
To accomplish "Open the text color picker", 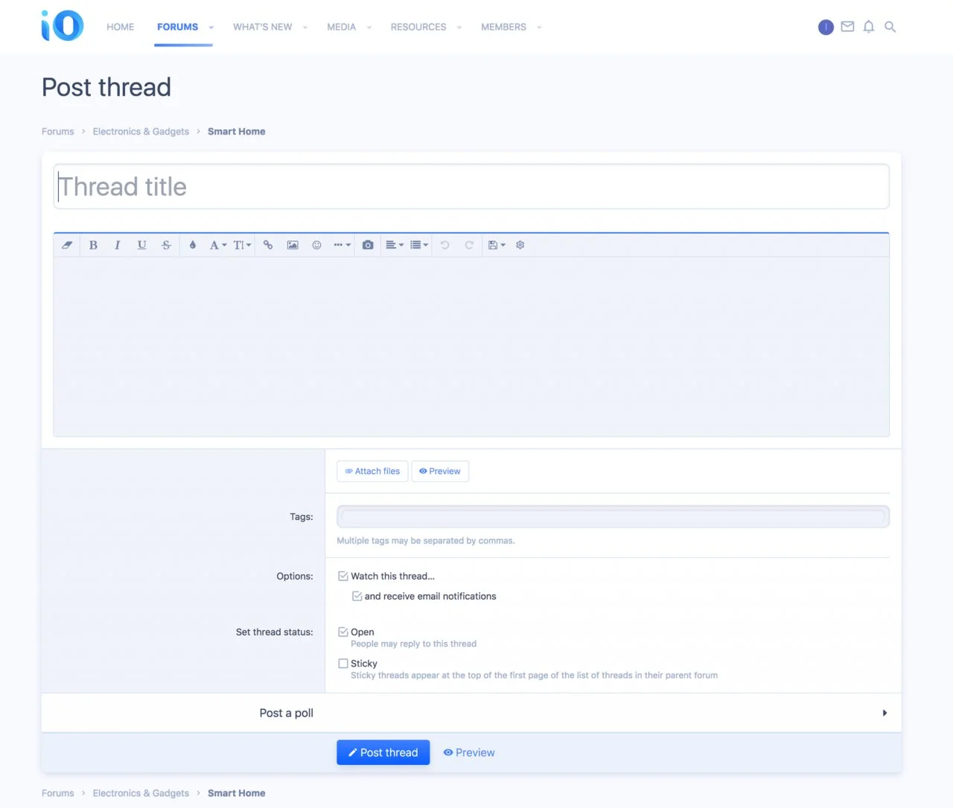I will click(192, 245).
